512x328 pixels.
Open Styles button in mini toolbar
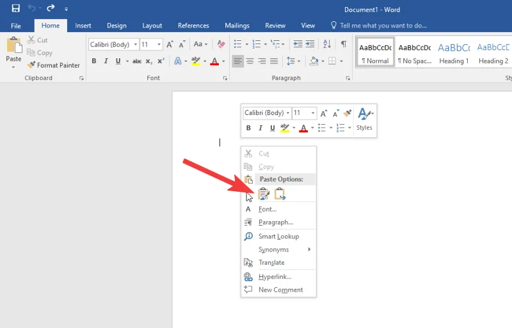click(x=364, y=120)
